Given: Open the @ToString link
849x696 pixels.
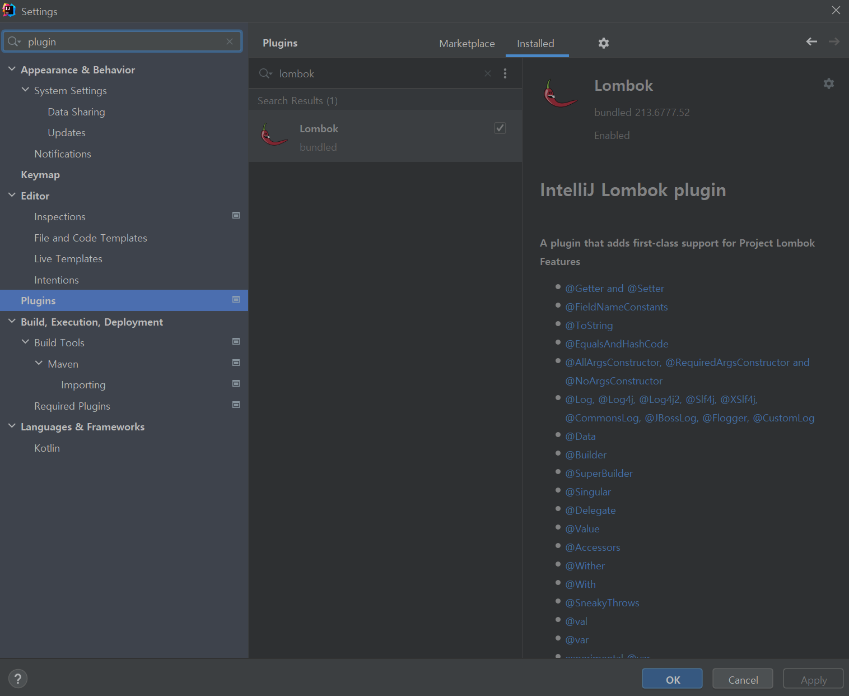Looking at the screenshot, I should click(x=589, y=326).
